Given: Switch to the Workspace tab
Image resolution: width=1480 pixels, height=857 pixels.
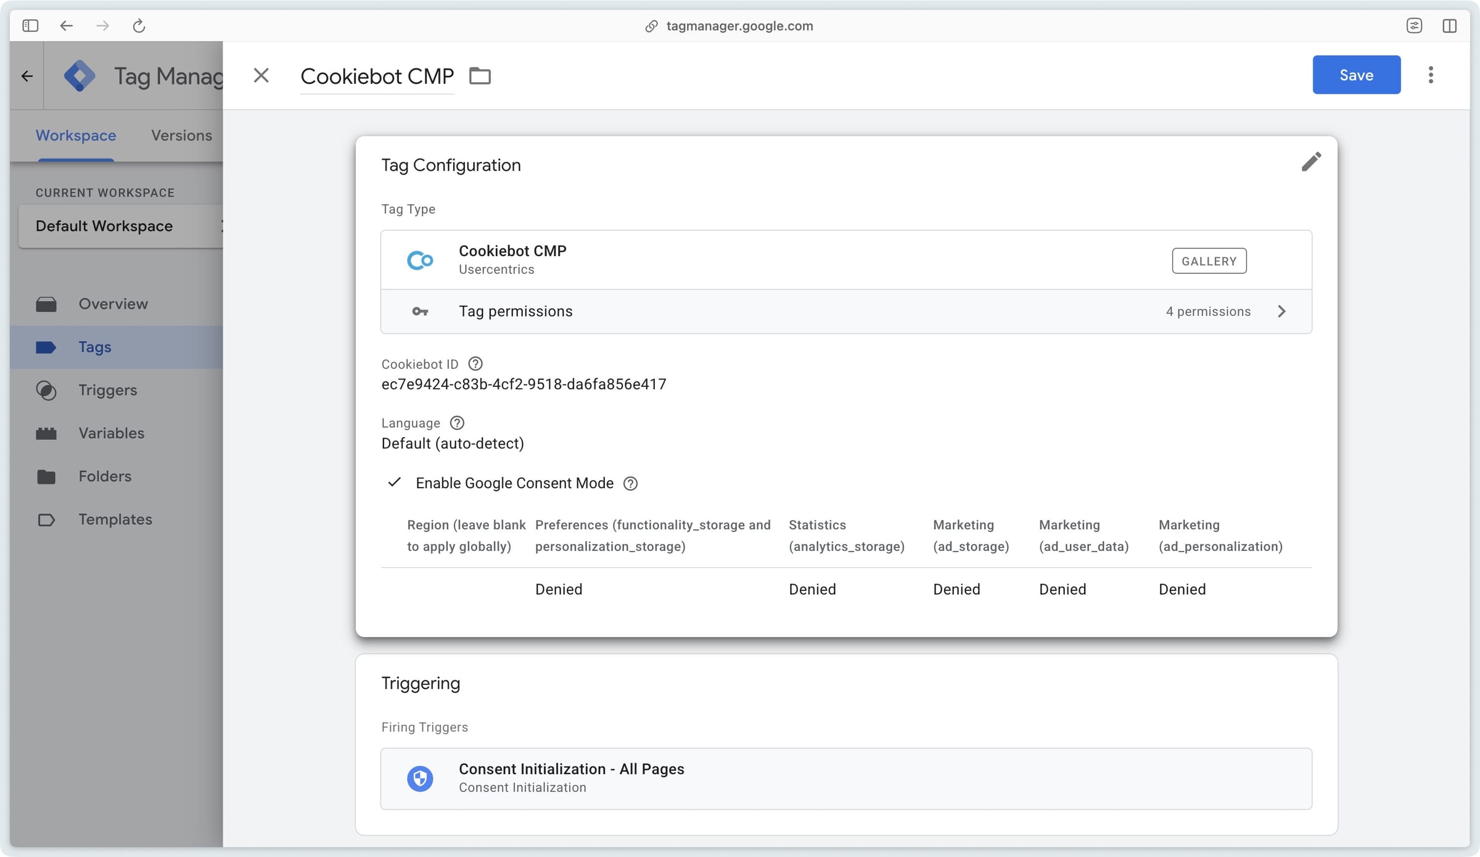Looking at the screenshot, I should click(76, 135).
